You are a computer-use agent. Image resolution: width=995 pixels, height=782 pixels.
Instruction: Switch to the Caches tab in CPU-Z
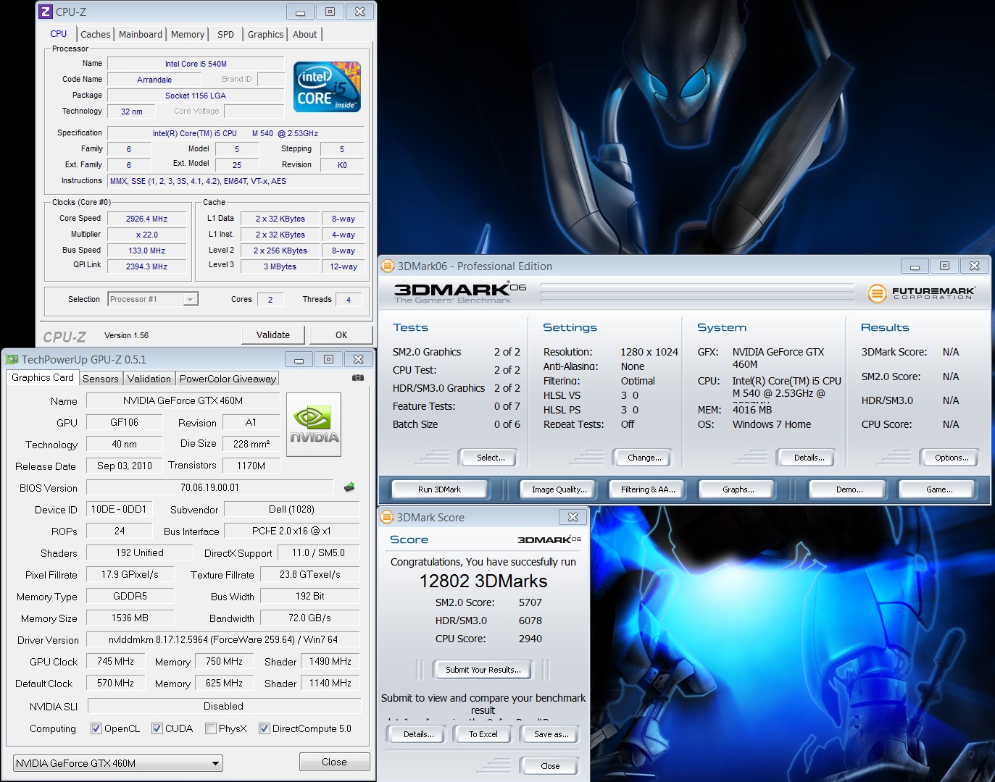coord(96,34)
